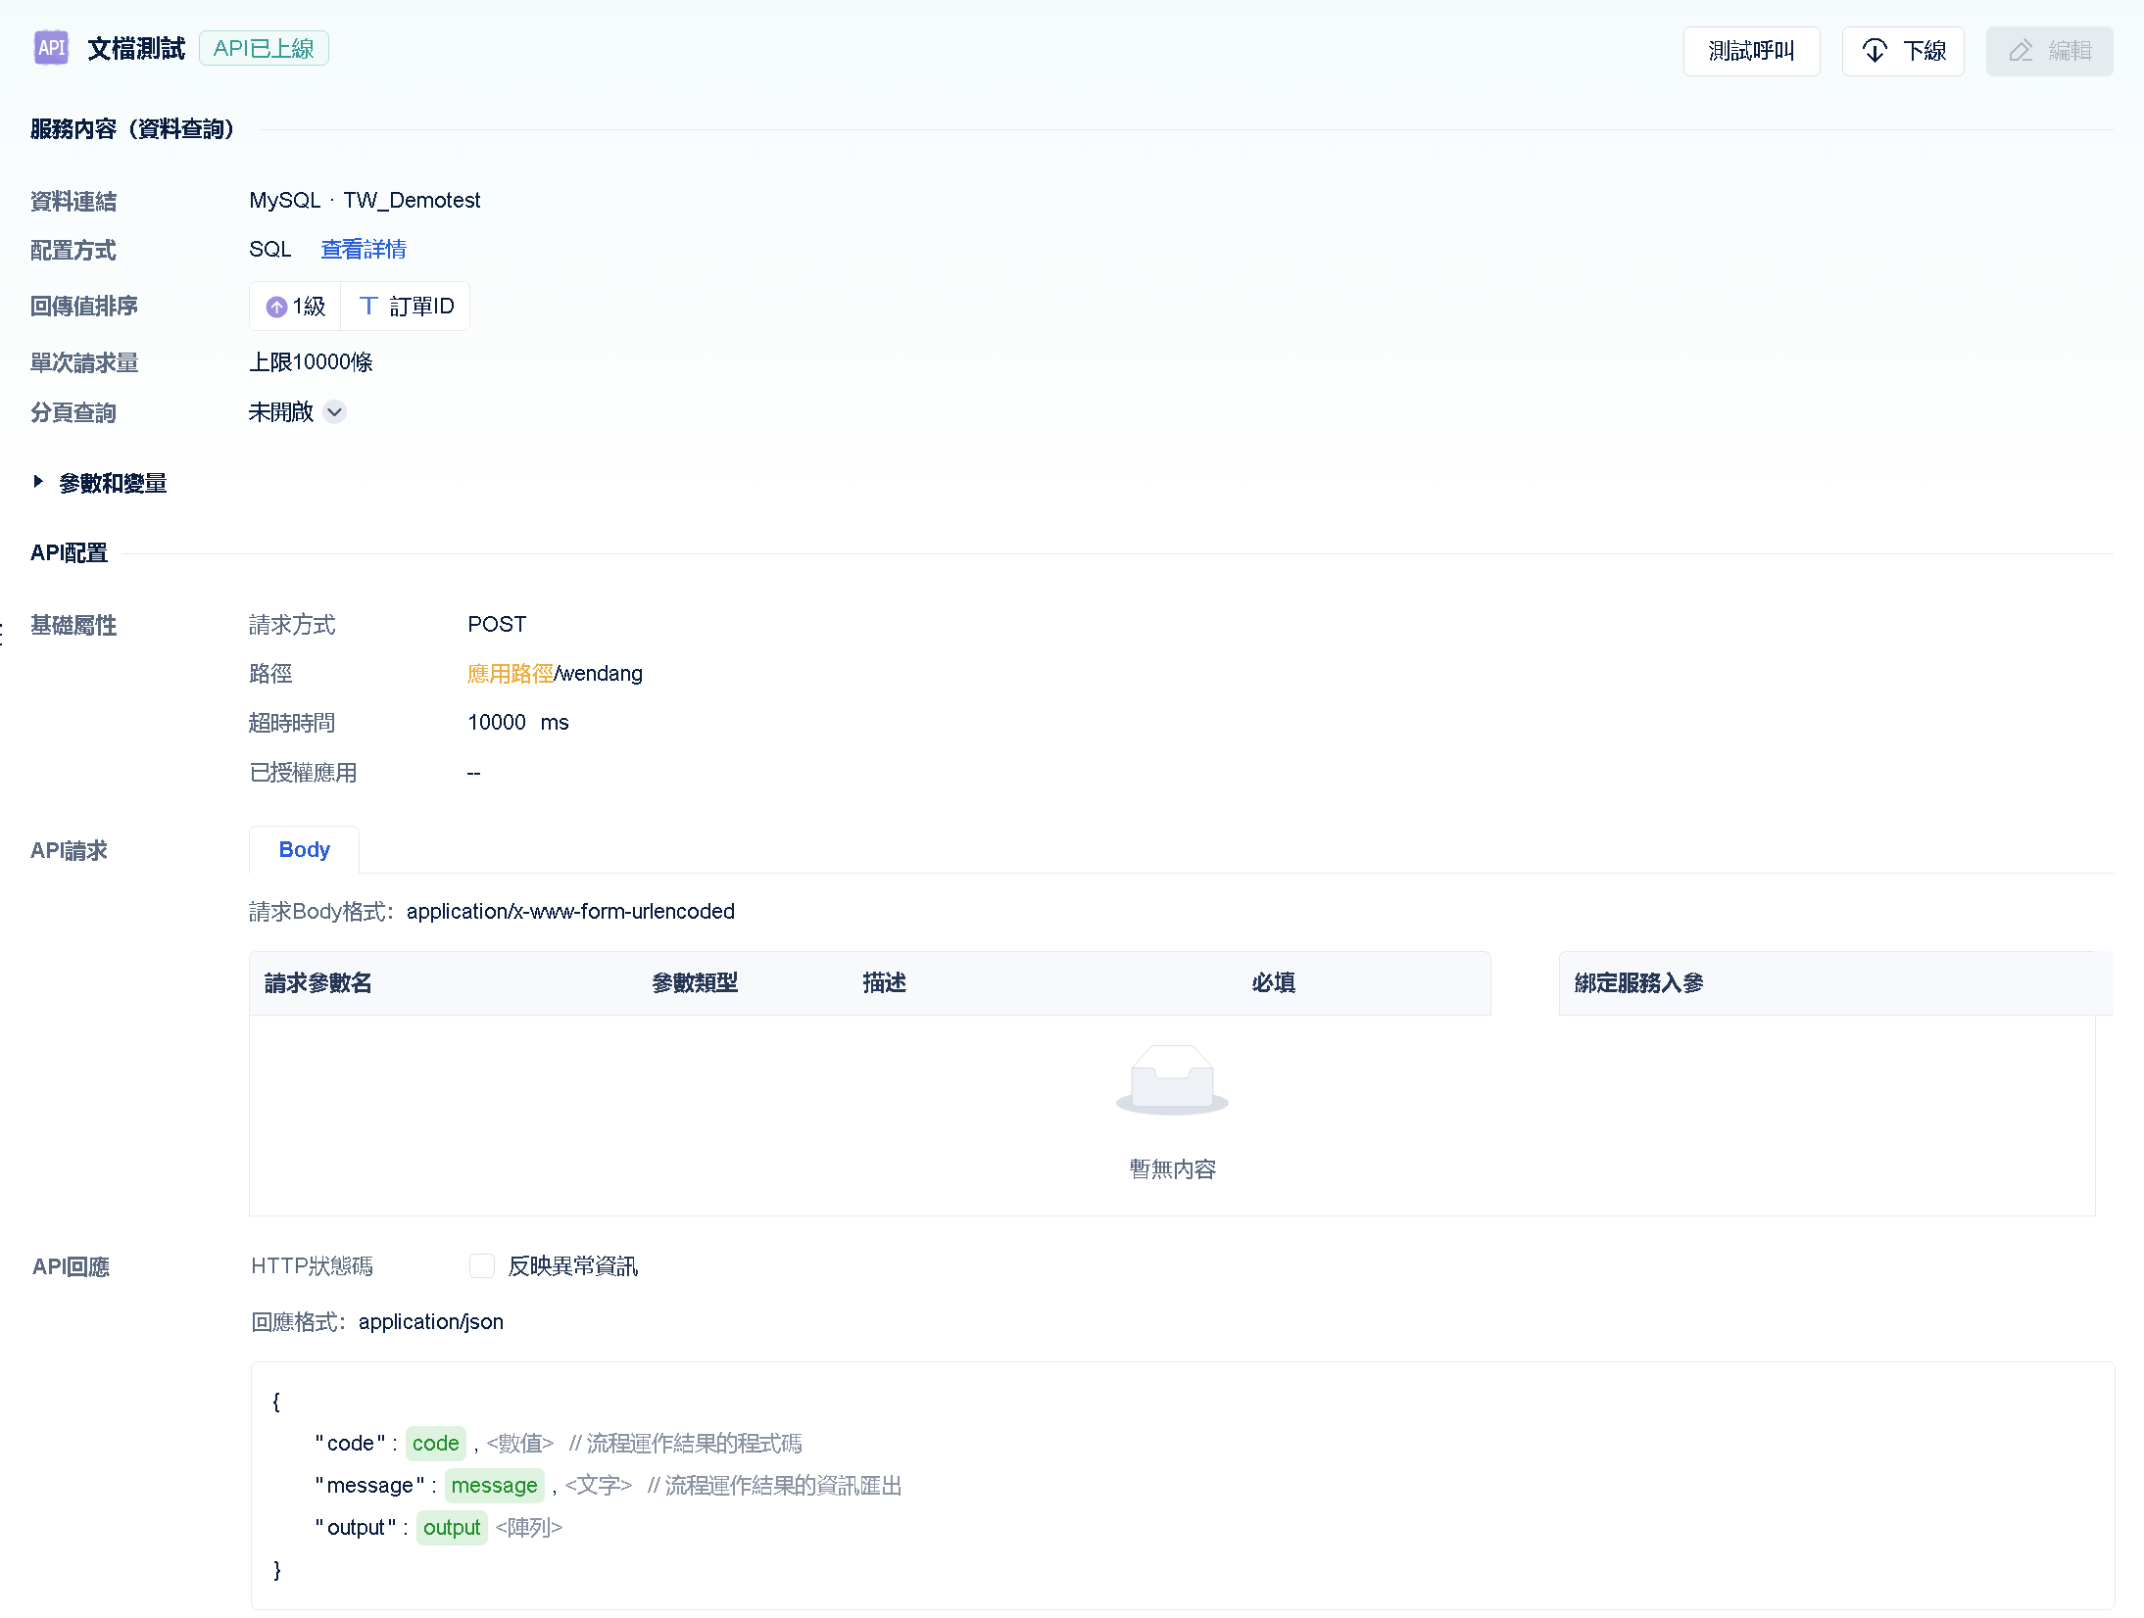Image resolution: width=2144 pixels, height=1618 pixels.
Task: Click the pencil edit icon beside 編輯
Action: (x=2021, y=51)
